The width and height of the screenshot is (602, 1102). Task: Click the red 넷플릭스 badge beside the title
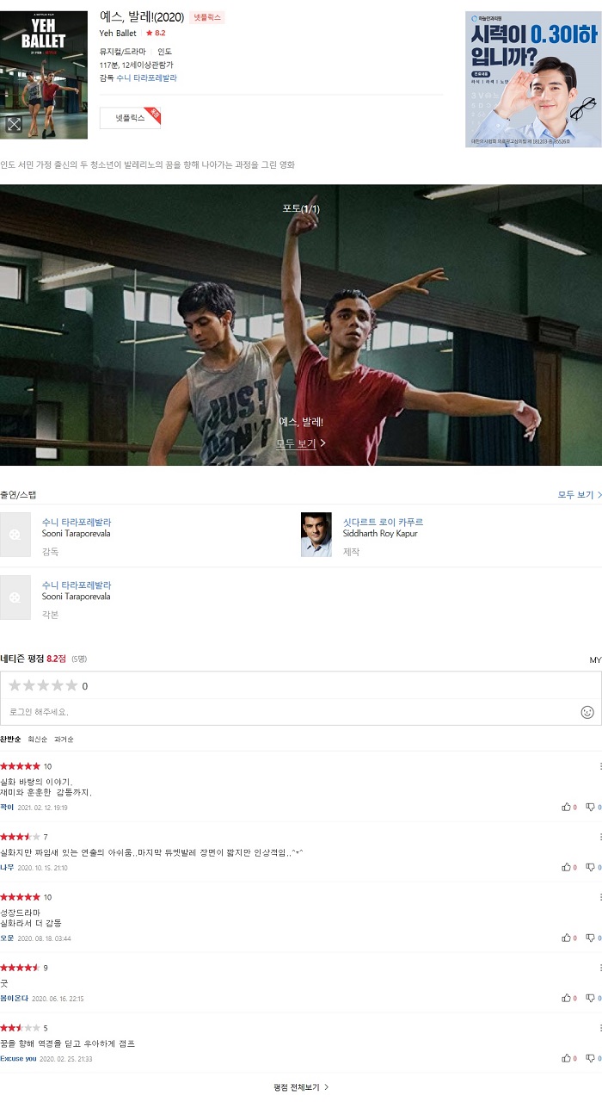[x=206, y=17]
